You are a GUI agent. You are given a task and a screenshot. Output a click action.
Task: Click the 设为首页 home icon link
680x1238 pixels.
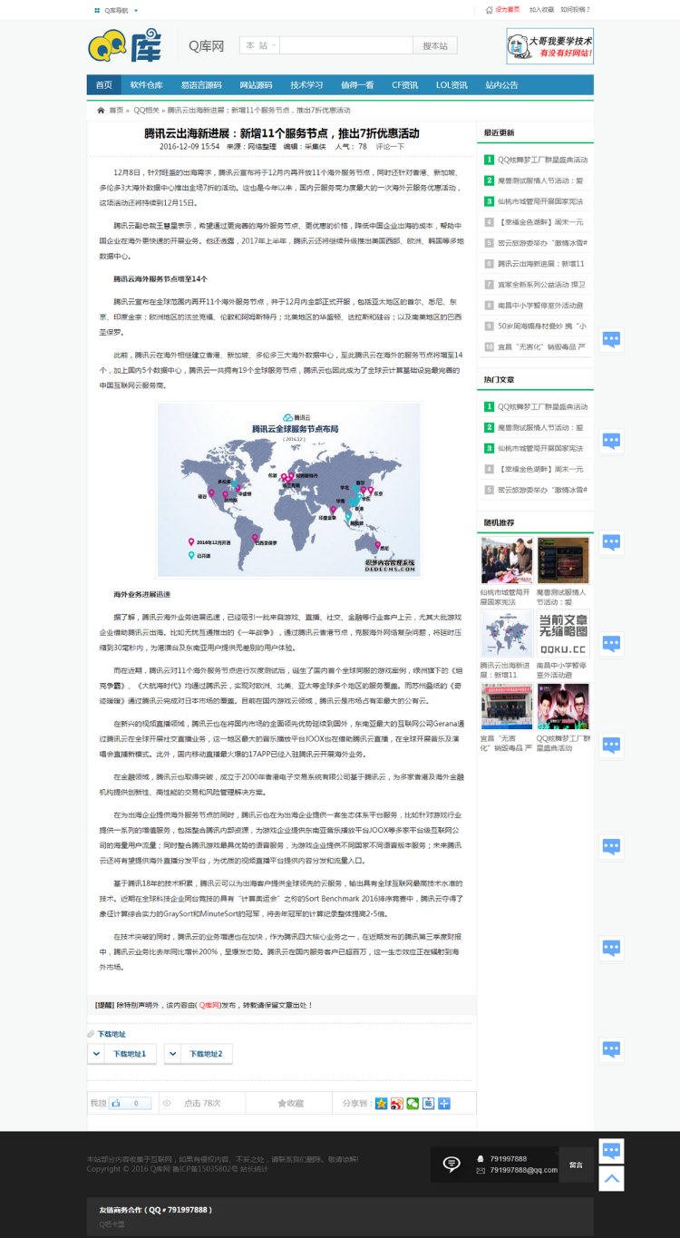(503, 10)
